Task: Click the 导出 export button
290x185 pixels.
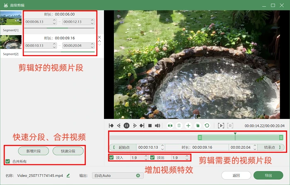Action: [268, 176]
